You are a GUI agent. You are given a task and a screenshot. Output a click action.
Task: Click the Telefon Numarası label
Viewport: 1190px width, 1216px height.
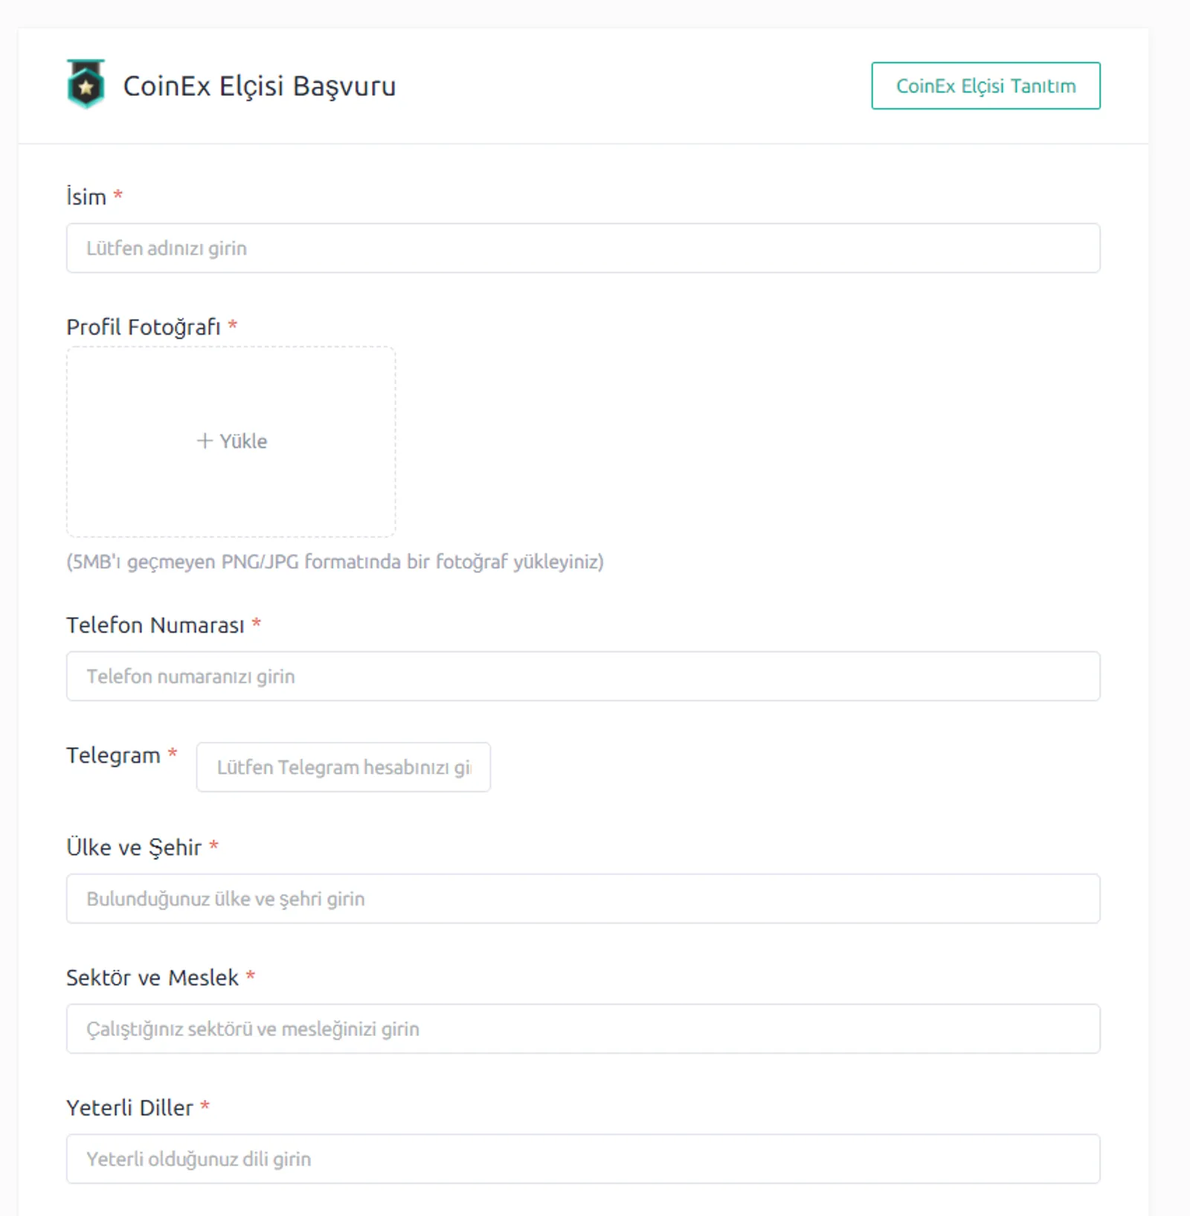(155, 624)
